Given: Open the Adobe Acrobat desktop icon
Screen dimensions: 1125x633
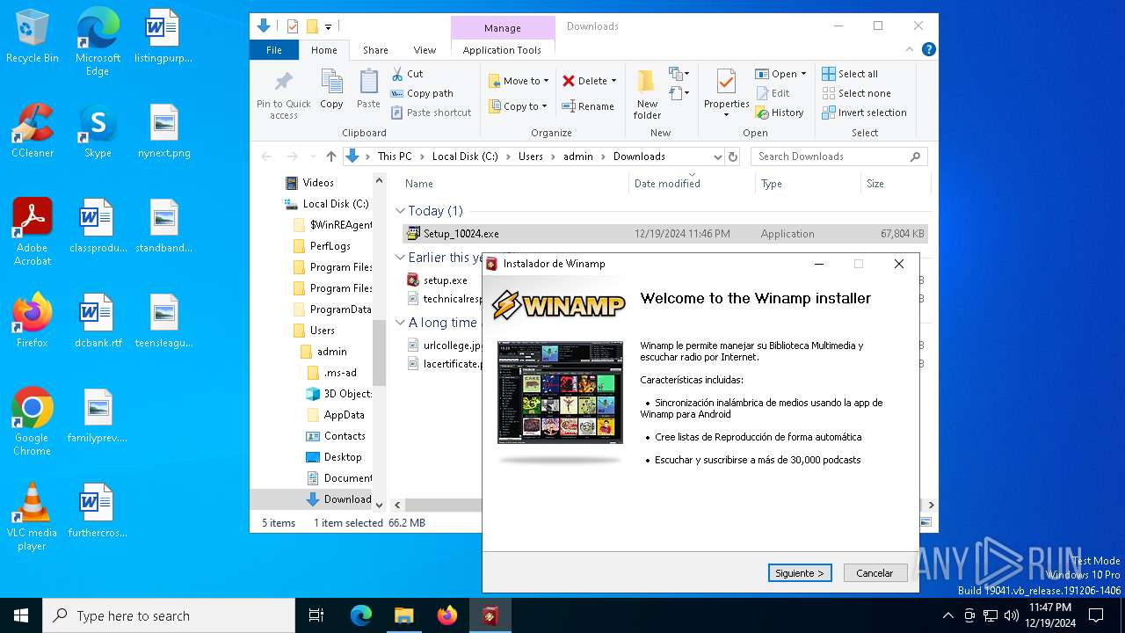Looking at the screenshot, I should coord(33,232).
